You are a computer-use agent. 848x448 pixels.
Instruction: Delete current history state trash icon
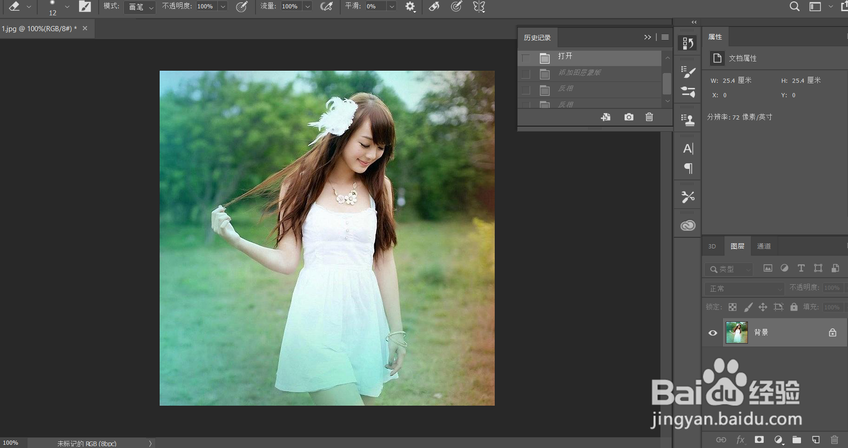point(649,117)
